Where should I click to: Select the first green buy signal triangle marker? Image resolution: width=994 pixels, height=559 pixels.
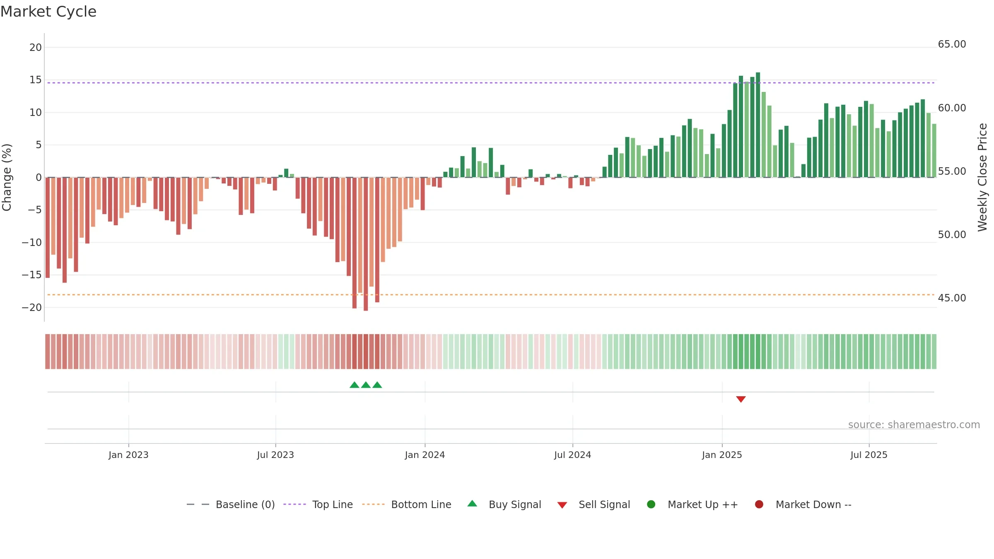click(355, 385)
